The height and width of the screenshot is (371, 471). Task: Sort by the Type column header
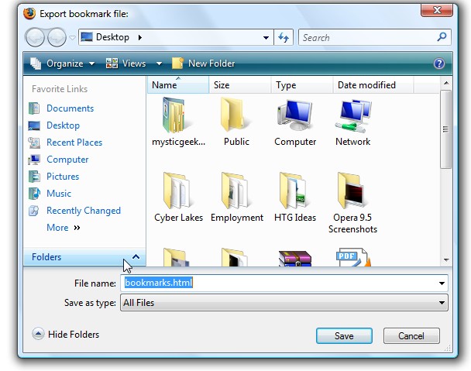302,85
